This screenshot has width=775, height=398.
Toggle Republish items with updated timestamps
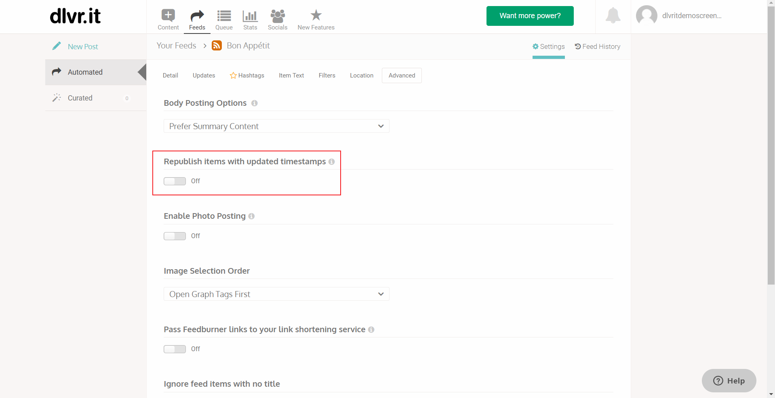[175, 181]
